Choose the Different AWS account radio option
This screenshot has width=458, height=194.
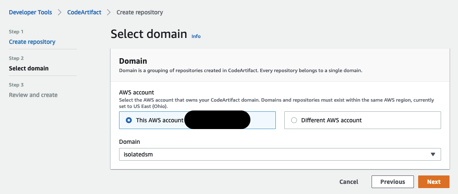pos(294,120)
